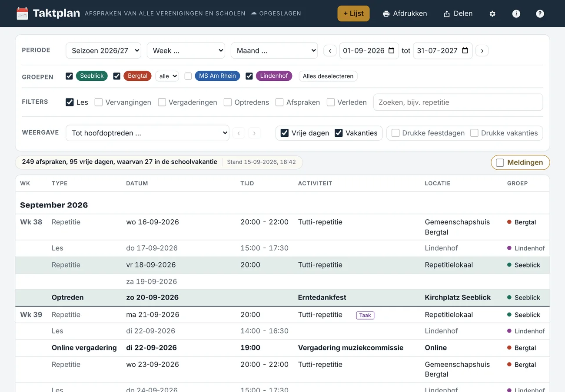This screenshot has height=392, width=565.
Task: Click the Afdrukken print button
Action: pyautogui.click(x=405, y=13)
